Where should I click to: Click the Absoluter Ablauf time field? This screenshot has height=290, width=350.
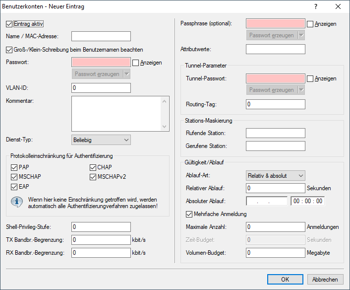click(x=307, y=201)
